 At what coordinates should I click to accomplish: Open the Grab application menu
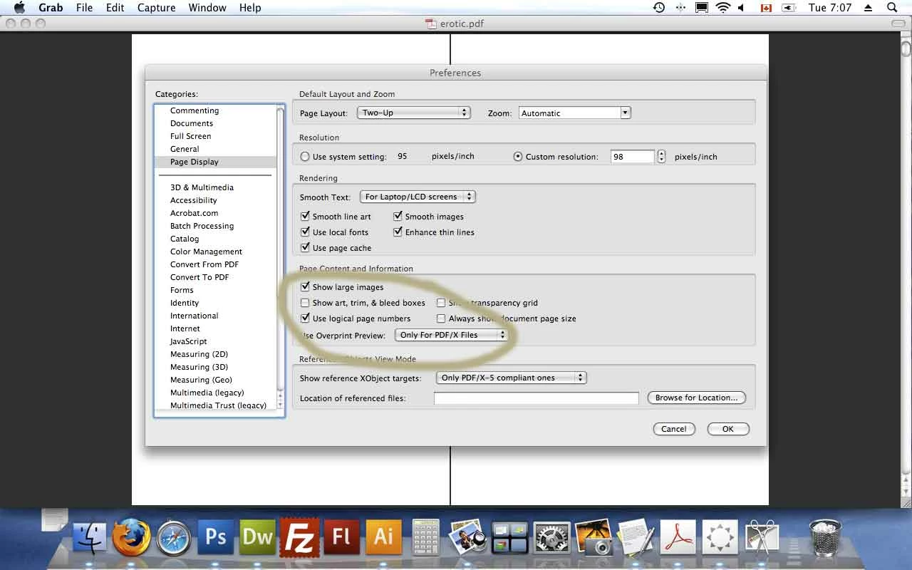51,8
